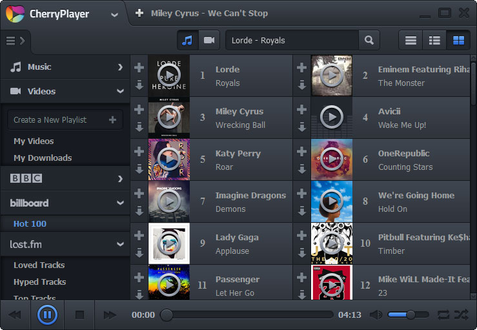Screen dimensions: 477x330
Task: Add Lady Gaga Applause to playlist
Action: (x=139, y=235)
